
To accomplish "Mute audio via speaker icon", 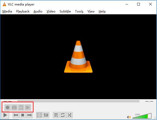I will [129, 117].
